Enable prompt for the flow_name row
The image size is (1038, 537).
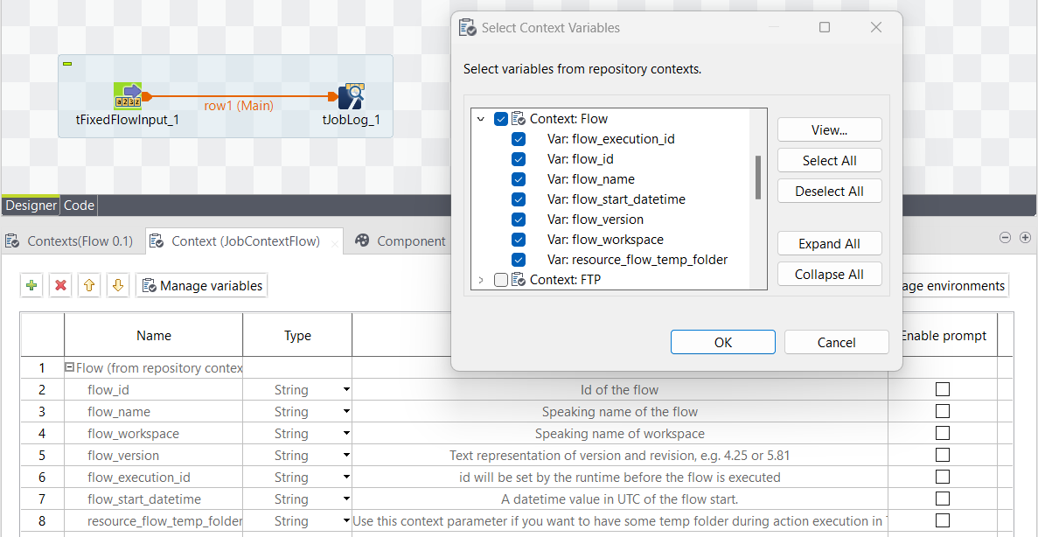[x=943, y=411]
